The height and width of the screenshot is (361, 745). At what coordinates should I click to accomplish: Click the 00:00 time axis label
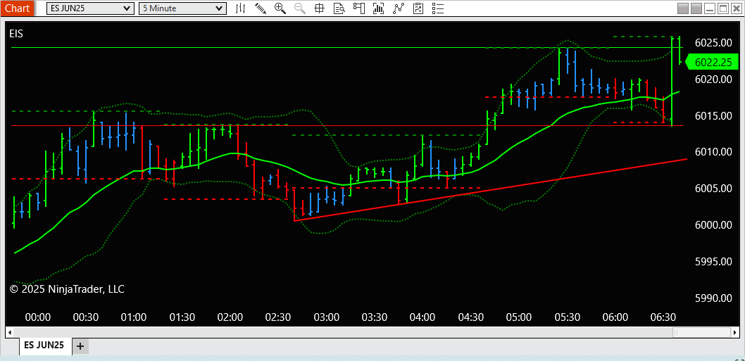(37, 317)
